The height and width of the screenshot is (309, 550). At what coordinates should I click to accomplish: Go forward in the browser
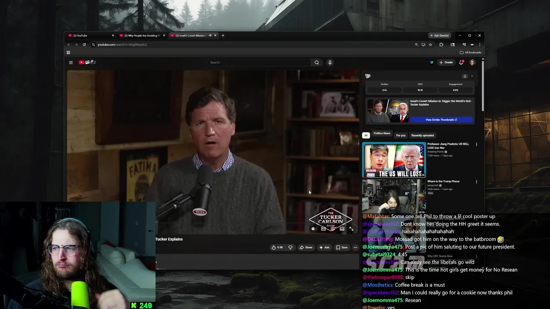(76, 45)
